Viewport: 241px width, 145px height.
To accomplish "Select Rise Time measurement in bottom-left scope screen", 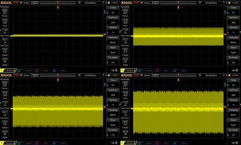I will tap(5, 105).
